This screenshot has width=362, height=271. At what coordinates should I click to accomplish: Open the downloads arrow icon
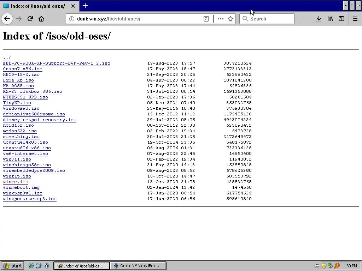tap(319, 19)
